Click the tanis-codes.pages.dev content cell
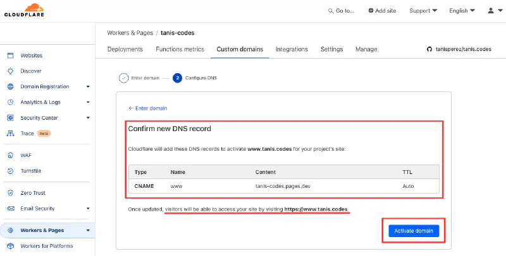This screenshot has height=256, width=506. point(283,186)
